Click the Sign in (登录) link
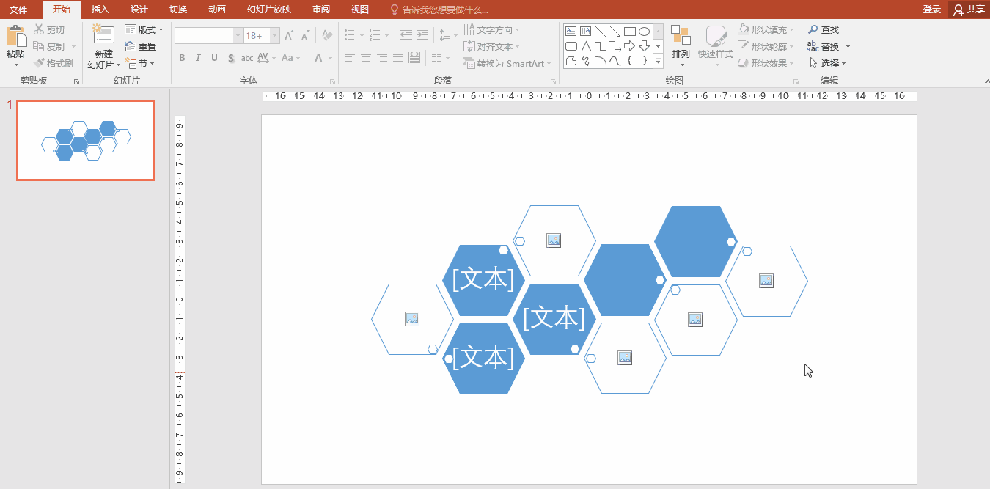The width and height of the screenshot is (990, 489). coord(932,9)
